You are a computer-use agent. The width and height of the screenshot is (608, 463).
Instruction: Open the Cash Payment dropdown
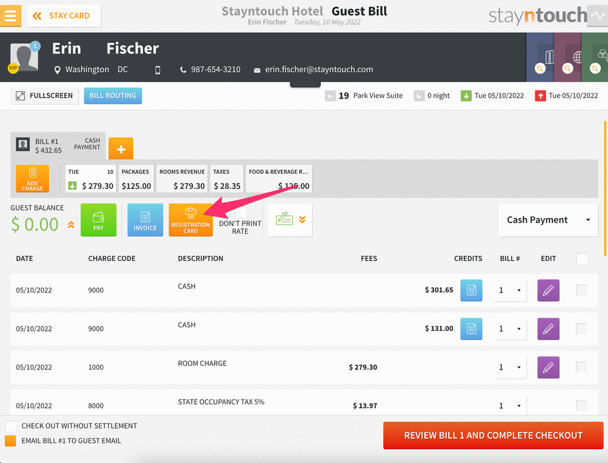[549, 220]
